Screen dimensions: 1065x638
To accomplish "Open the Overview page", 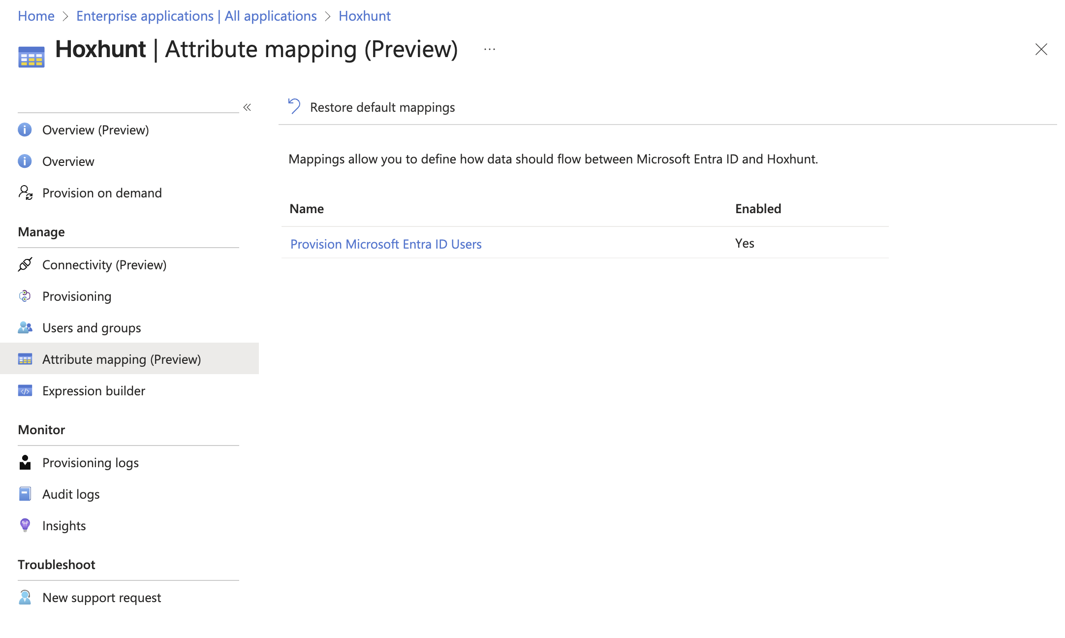I will pos(68,161).
